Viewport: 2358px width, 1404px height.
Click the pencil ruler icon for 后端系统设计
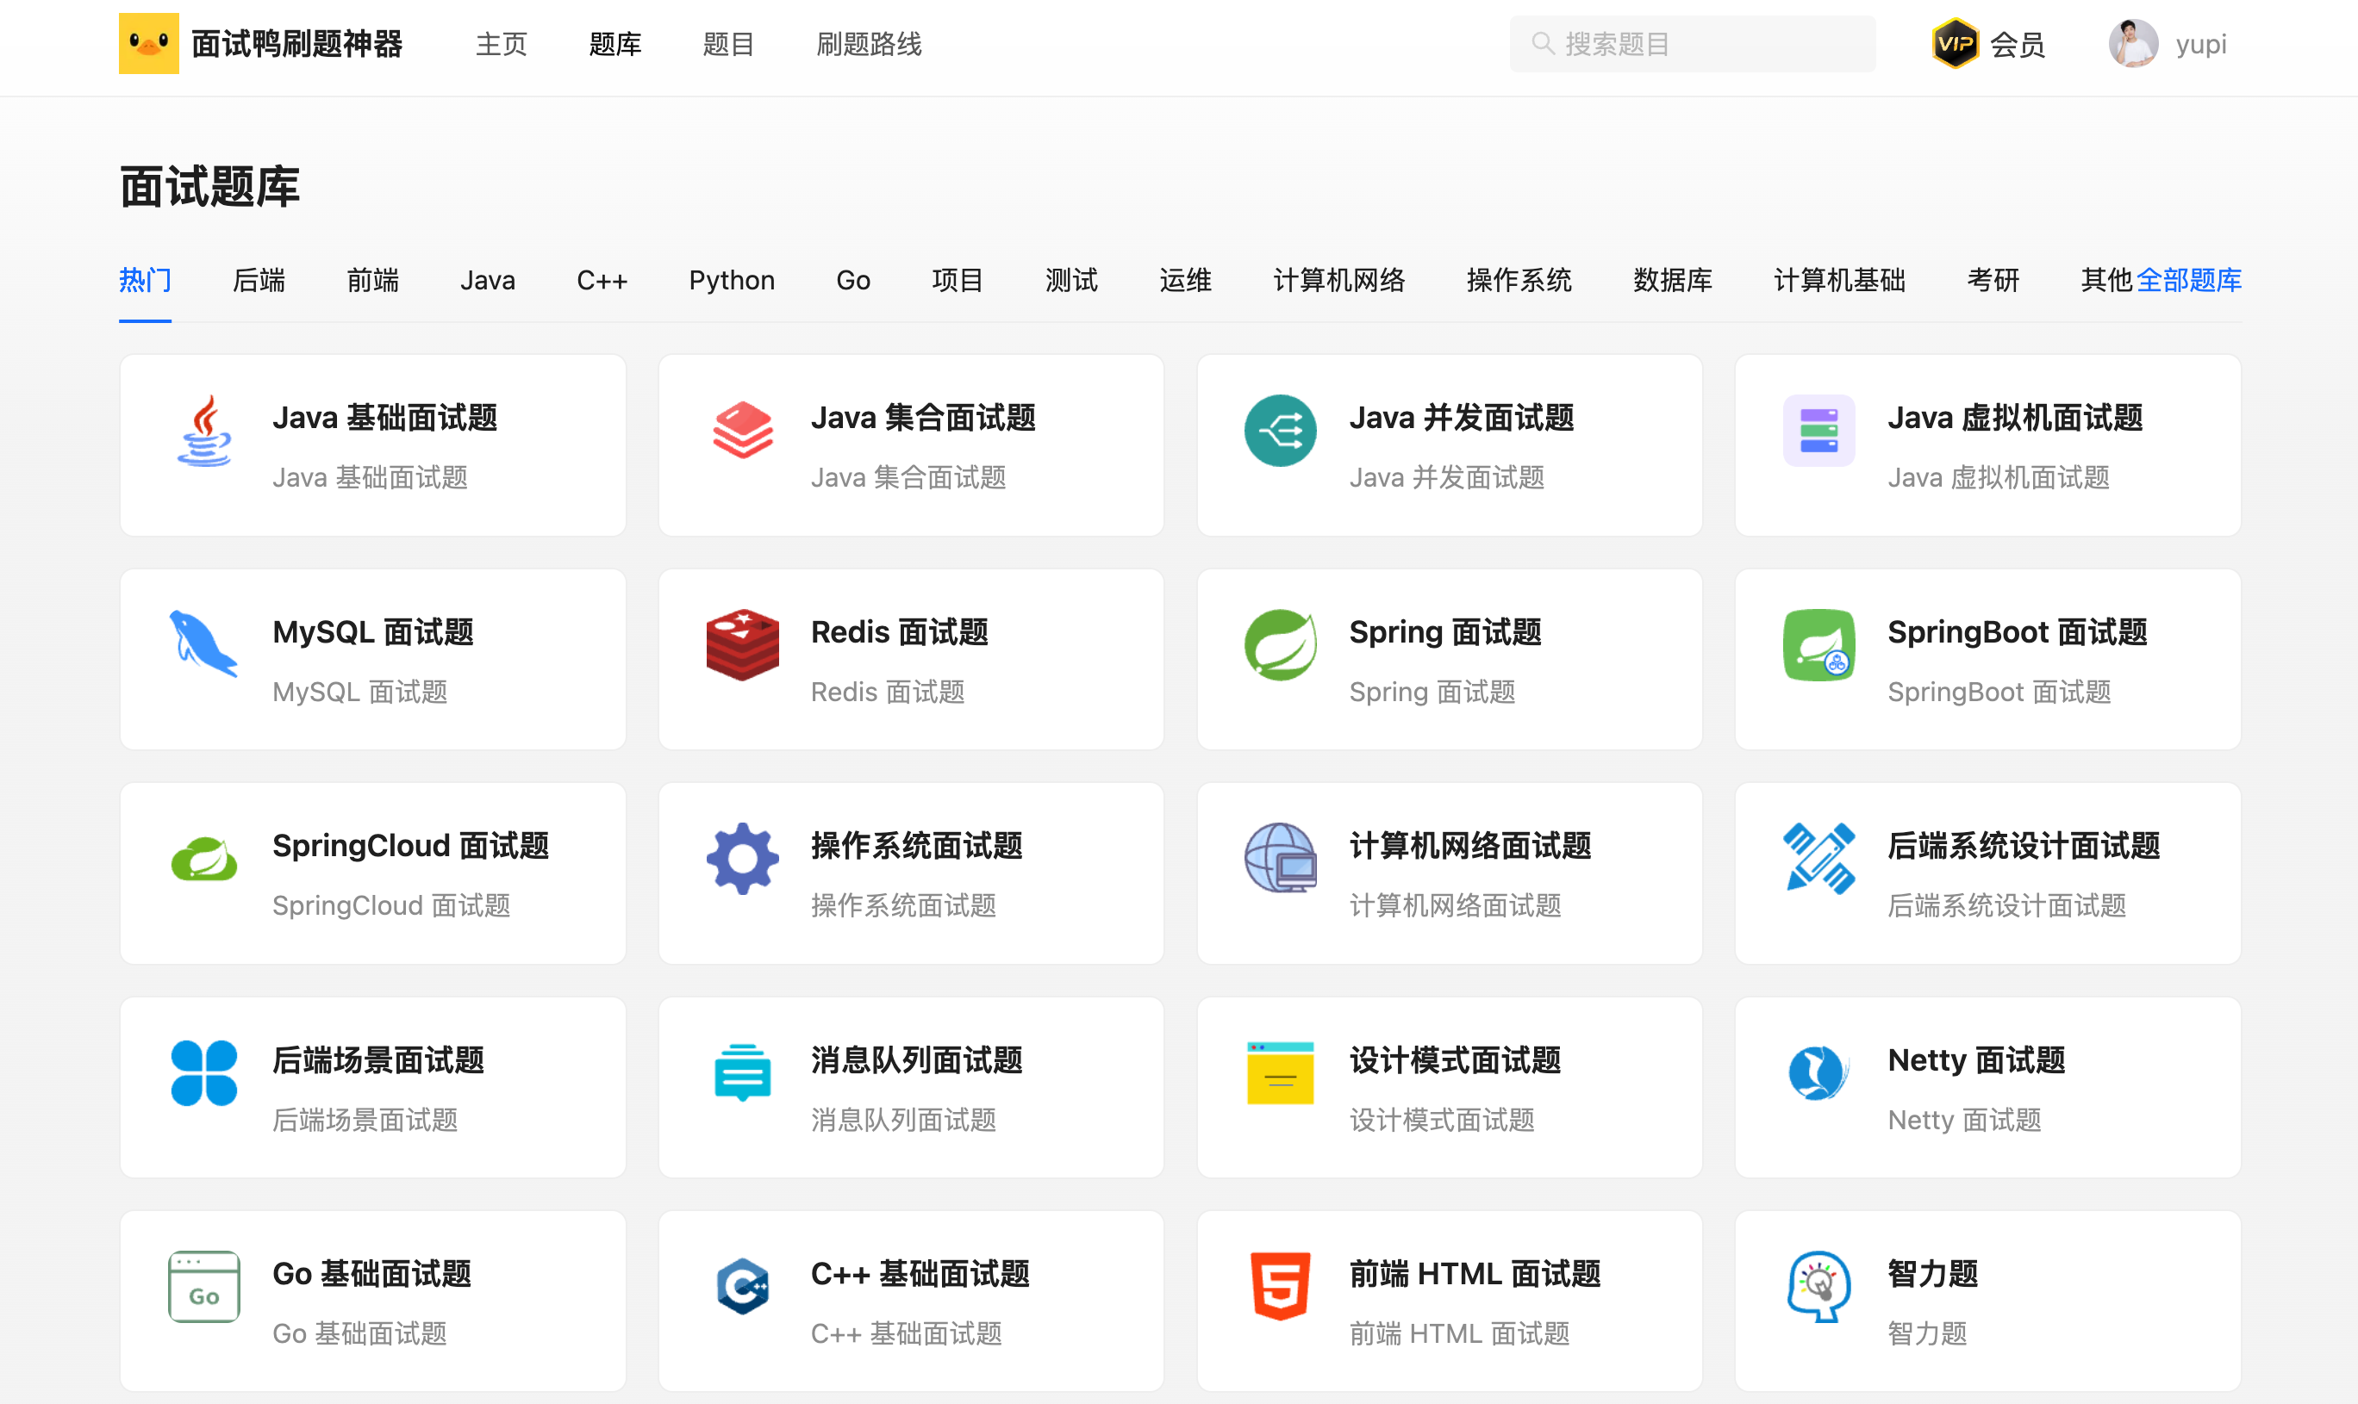point(1818,858)
